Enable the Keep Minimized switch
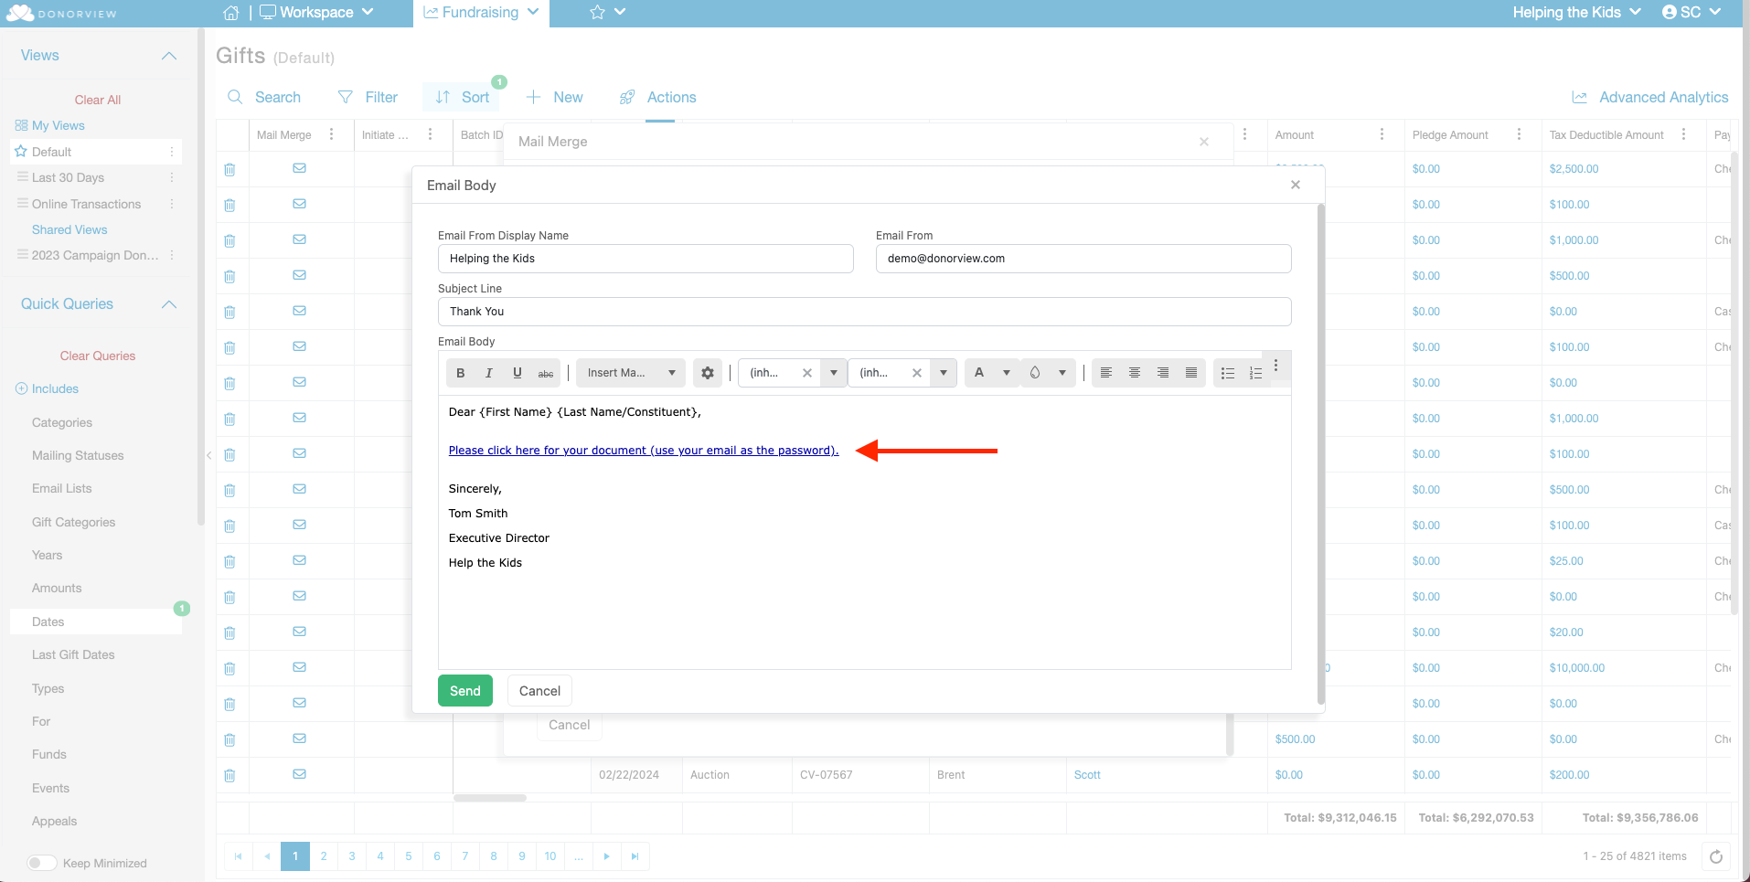This screenshot has height=882, width=1750. [42, 863]
